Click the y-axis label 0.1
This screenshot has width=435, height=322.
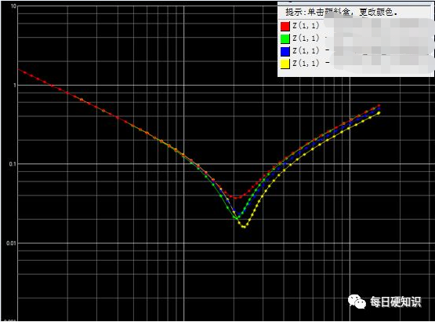click(13, 164)
